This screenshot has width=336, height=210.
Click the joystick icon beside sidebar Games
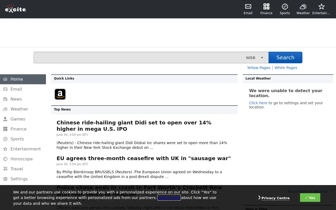point(5,119)
